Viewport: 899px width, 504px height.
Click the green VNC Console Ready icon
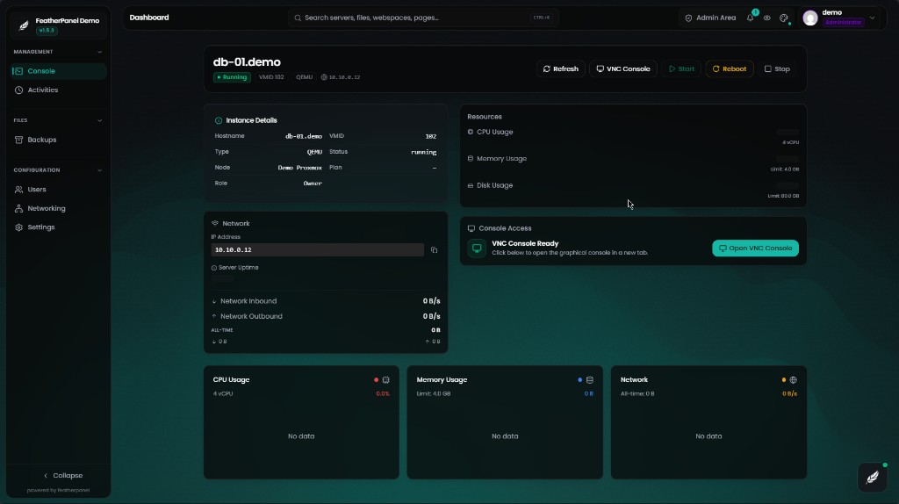click(477, 248)
